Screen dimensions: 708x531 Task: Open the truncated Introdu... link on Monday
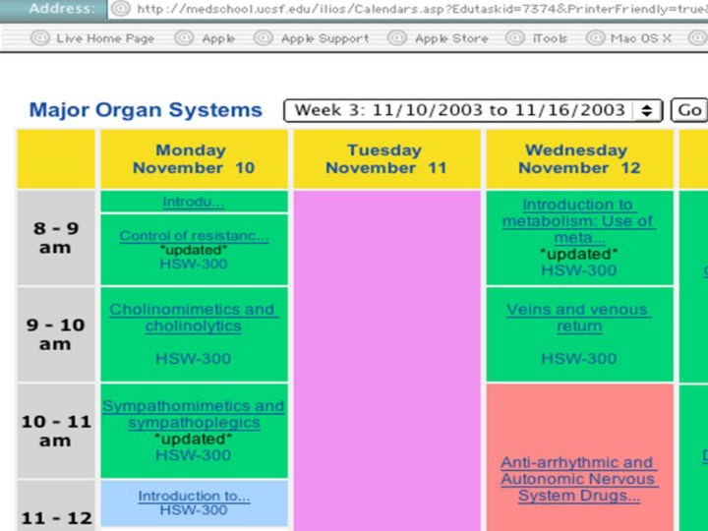[x=194, y=203]
